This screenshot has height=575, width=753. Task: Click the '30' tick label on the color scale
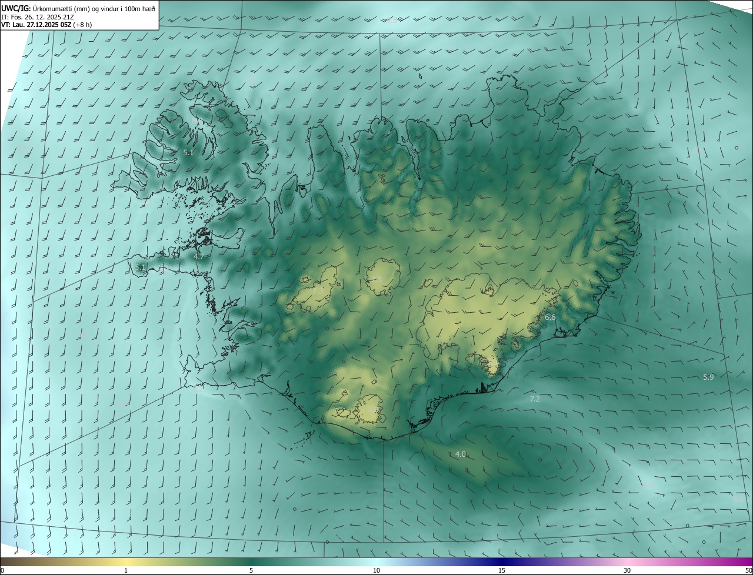627,570
